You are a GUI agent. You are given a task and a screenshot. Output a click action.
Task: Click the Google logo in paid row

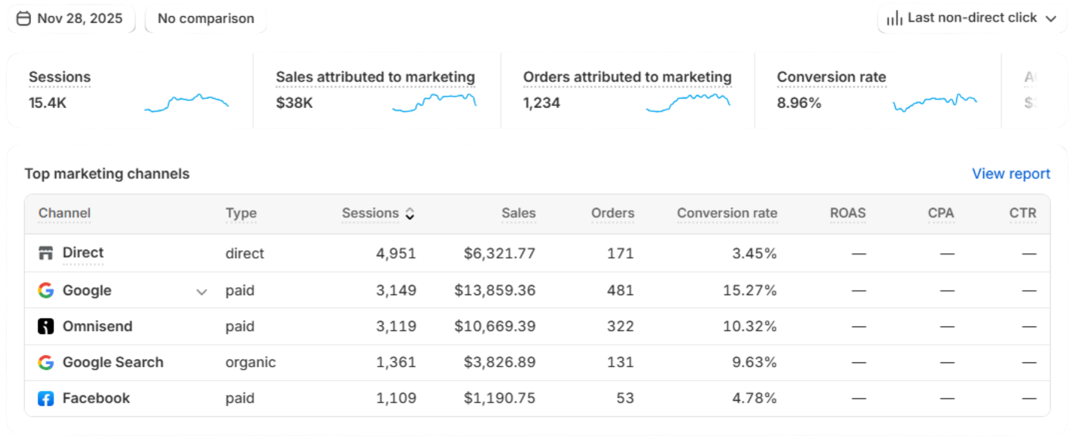[45, 290]
